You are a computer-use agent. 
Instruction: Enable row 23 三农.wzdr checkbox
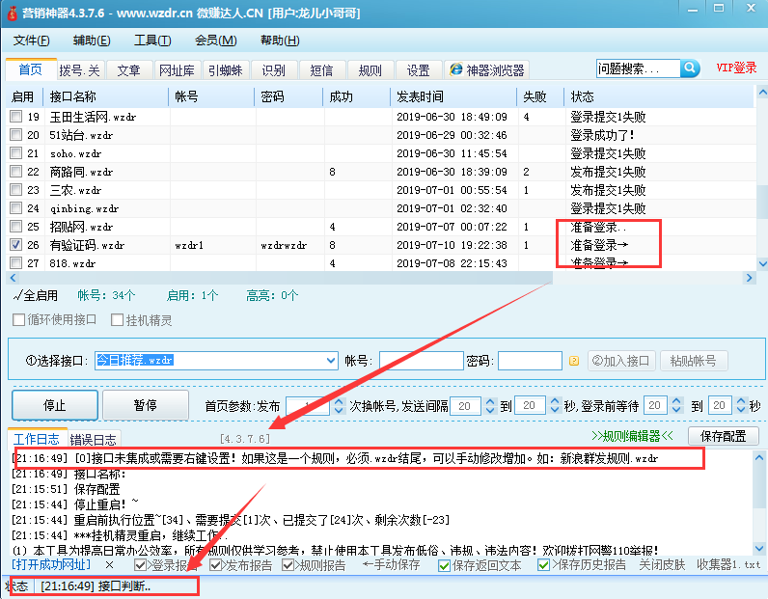[16, 189]
